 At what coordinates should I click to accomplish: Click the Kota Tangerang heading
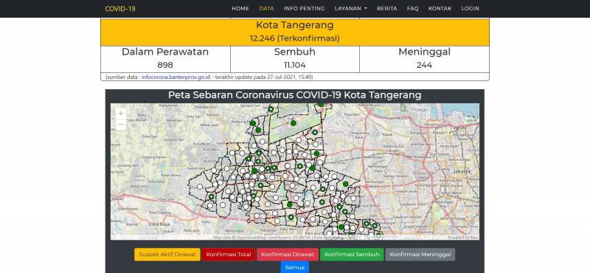pos(294,25)
